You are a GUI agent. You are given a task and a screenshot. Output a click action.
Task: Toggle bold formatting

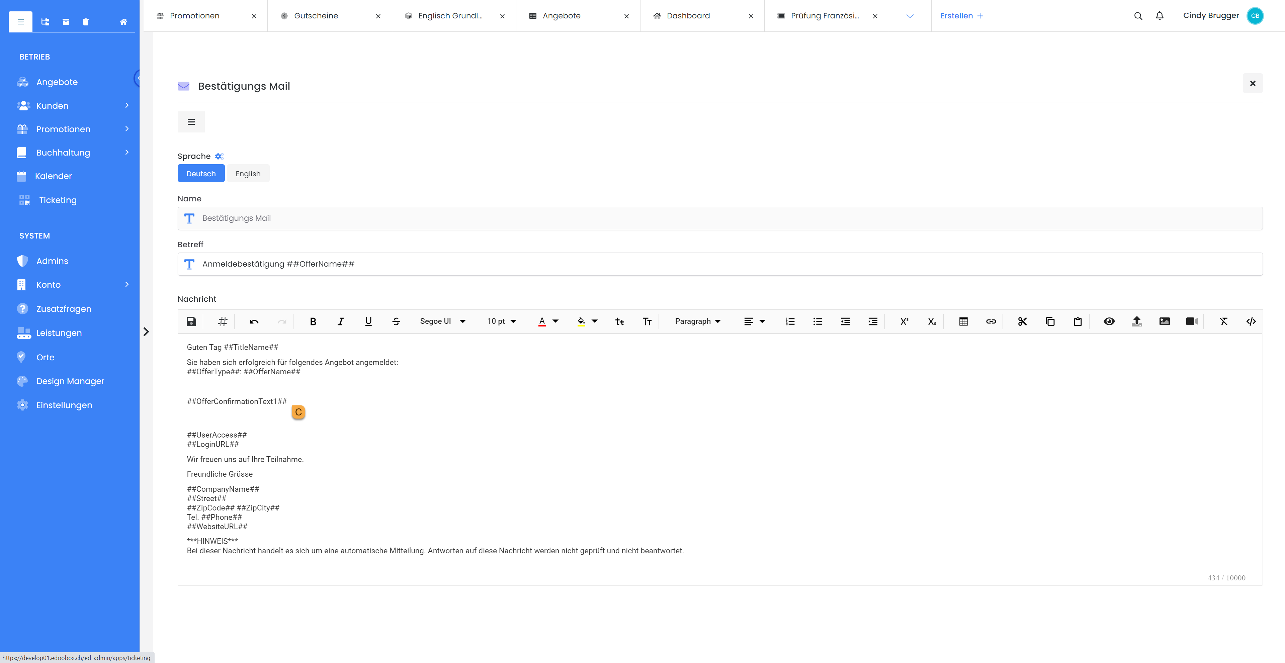[313, 321]
